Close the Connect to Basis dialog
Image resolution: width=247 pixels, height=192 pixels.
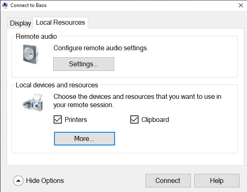point(241,5)
